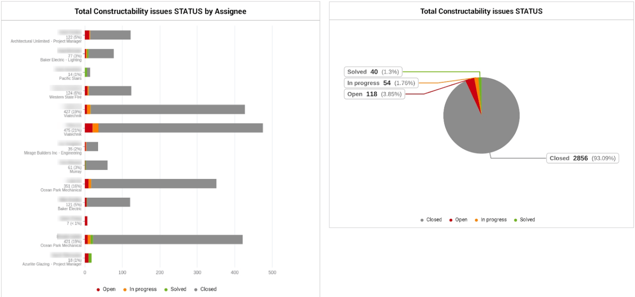Click the Open 118 (3.85%) callout label

coord(373,94)
